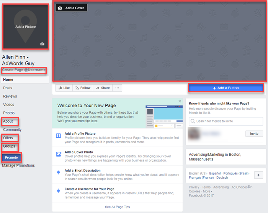Click Create Page @Username link
Screen dimensions: 268x213
coord(24,70)
